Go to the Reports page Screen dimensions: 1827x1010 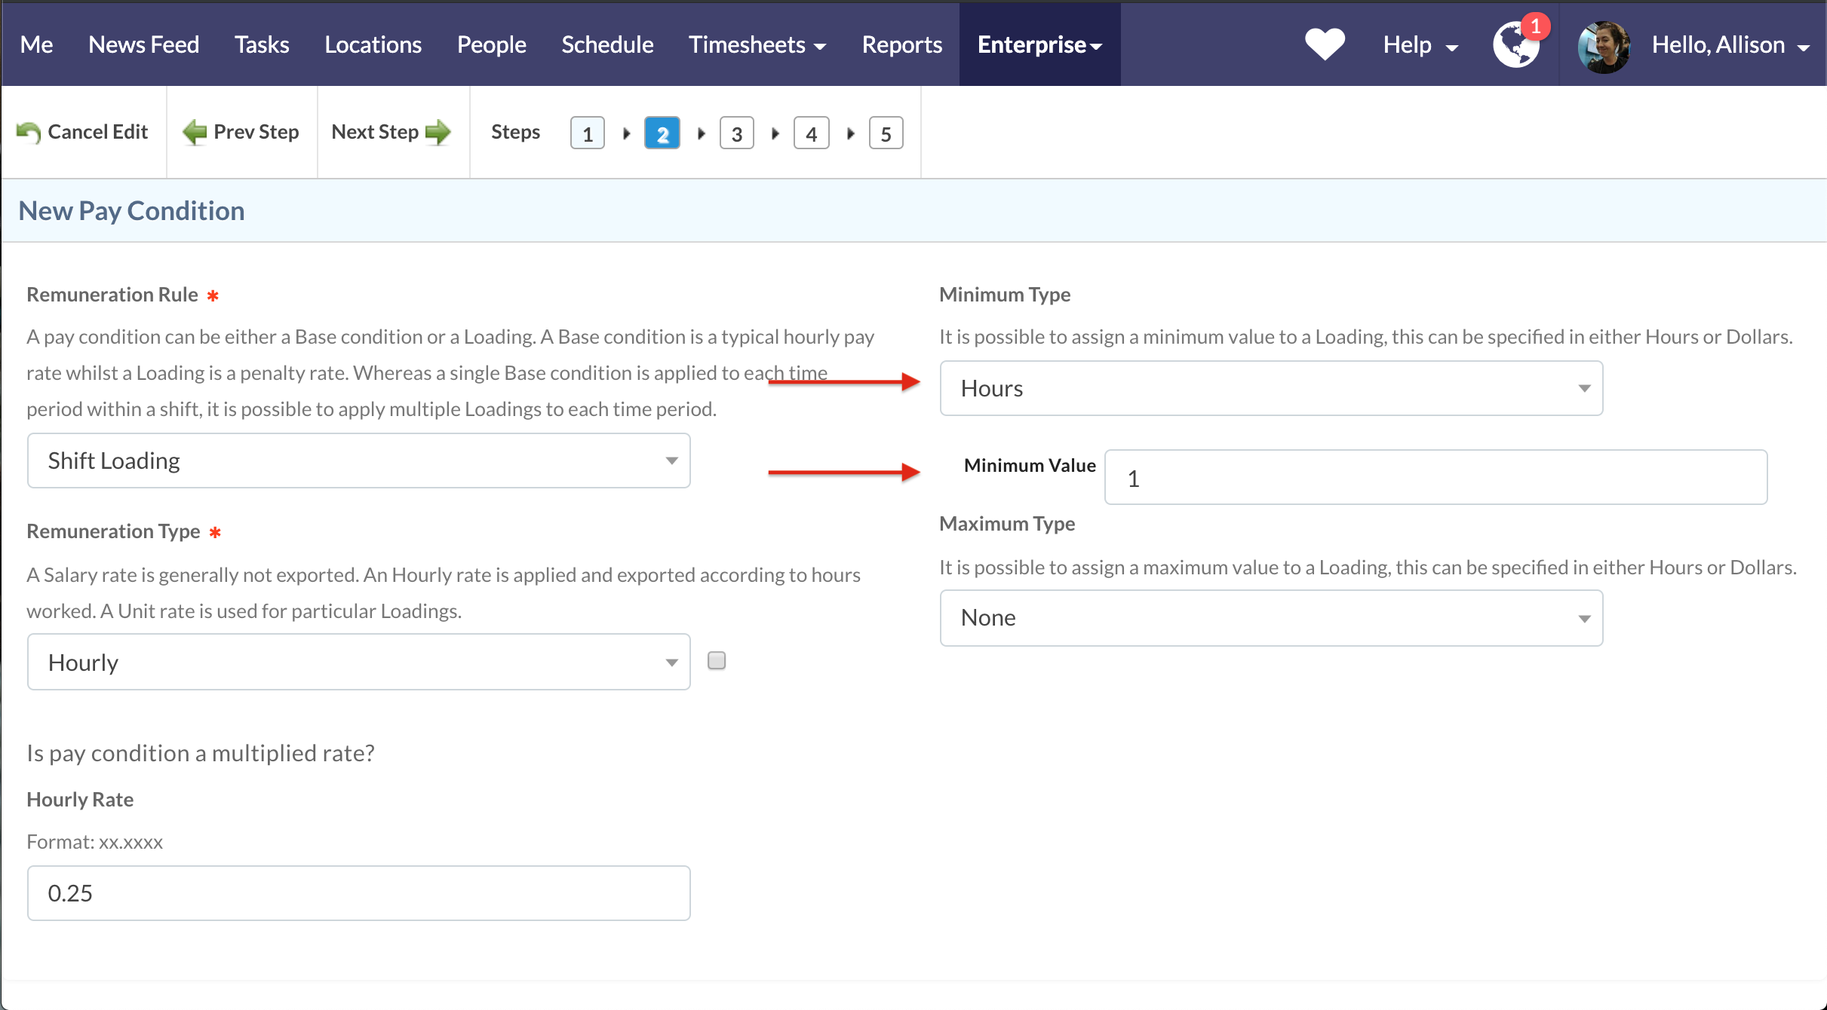click(901, 44)
